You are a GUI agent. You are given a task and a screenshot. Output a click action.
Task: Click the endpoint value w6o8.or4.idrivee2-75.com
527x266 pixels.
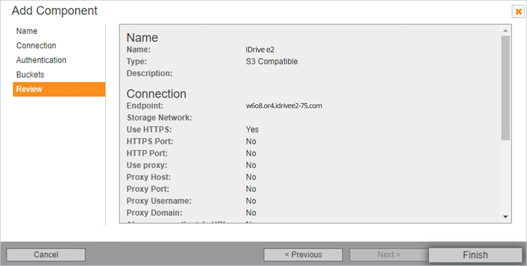(x=284, y=106)
